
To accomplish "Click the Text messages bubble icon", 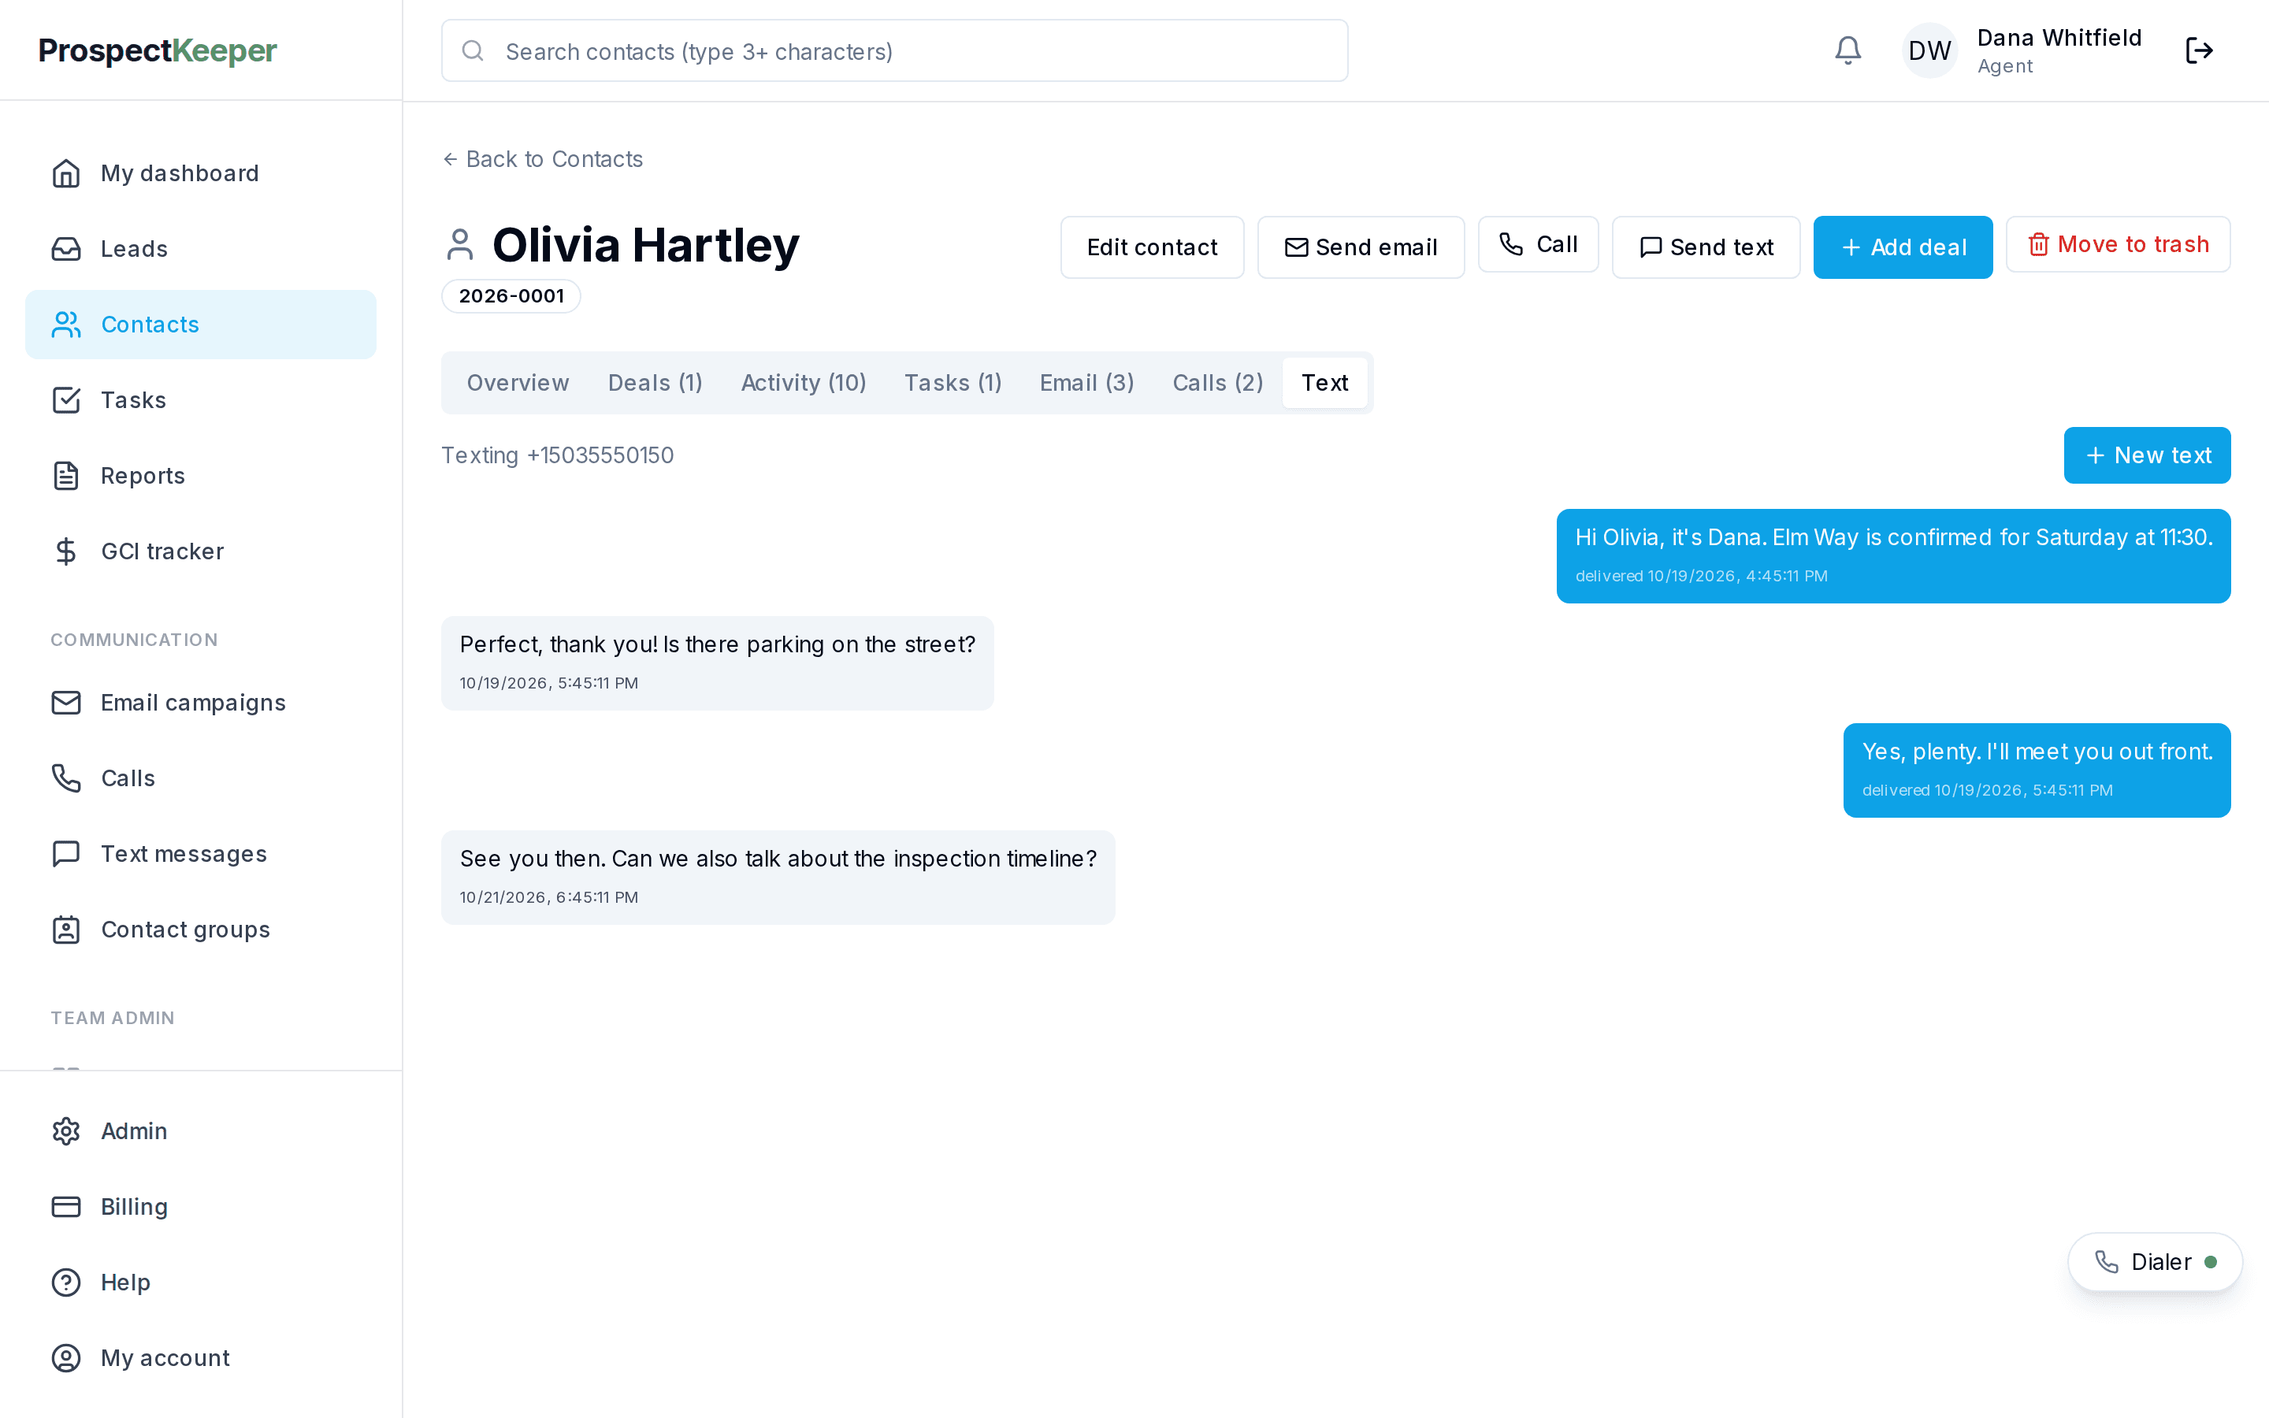I will point(65,853).
